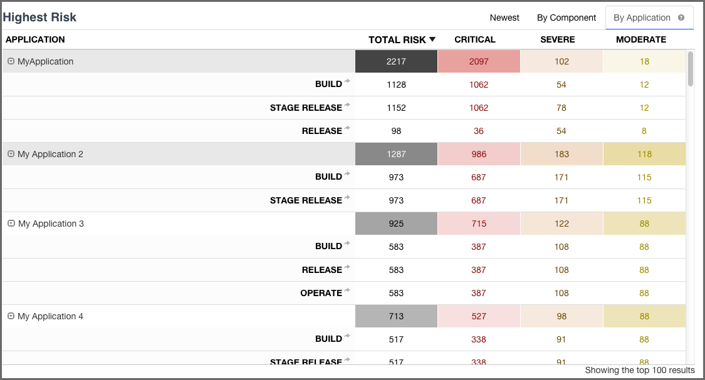Click the vertical scrollbar on the right
705x380 pixels.
click(691, 69)
